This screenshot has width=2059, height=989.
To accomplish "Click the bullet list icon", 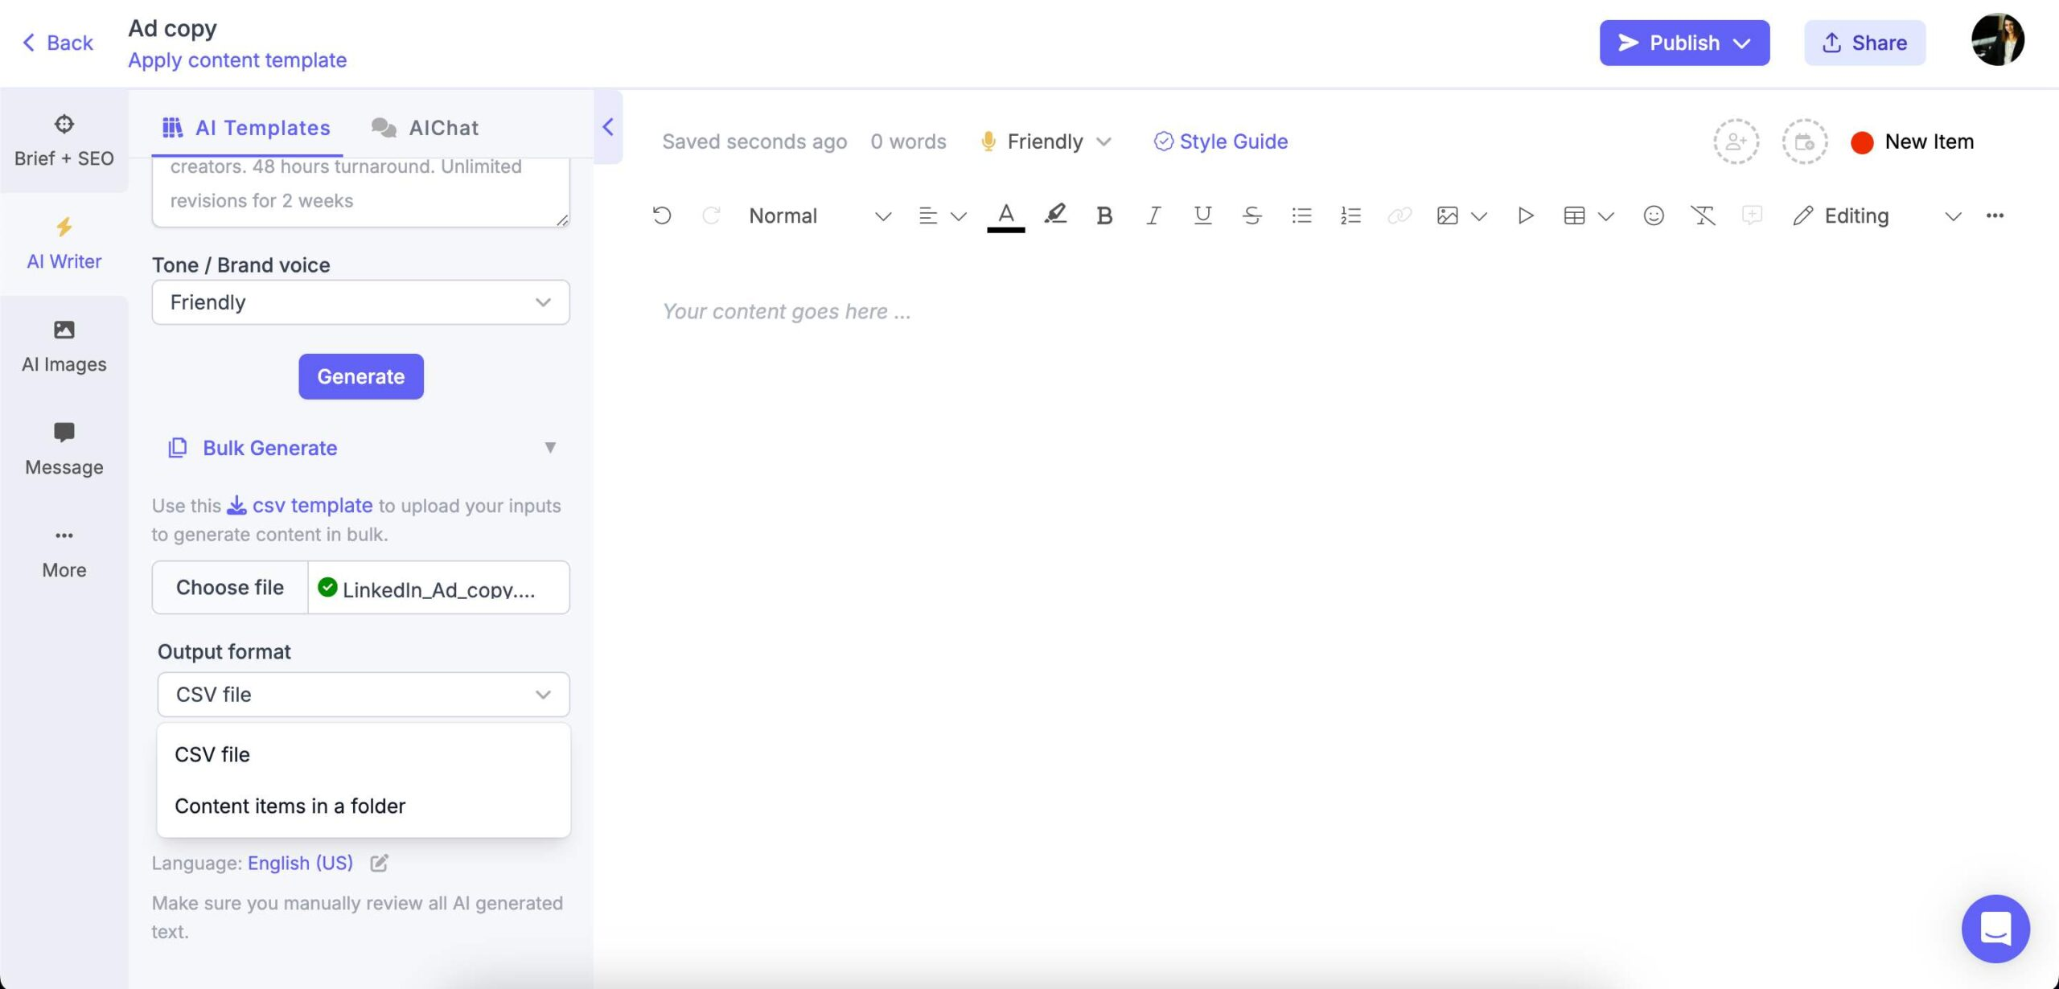I will point(1299,215).
